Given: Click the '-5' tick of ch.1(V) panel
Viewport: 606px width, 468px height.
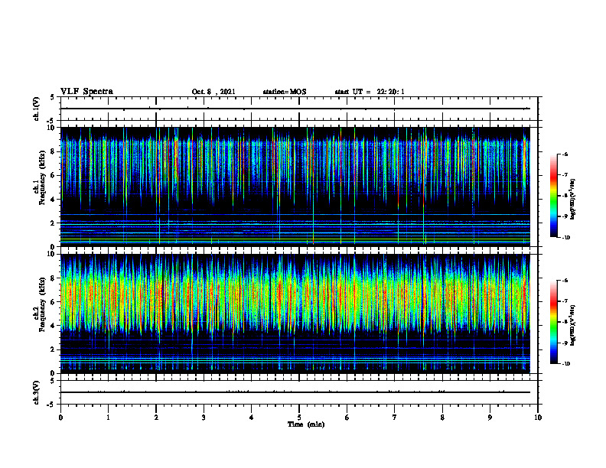Looking at the screenshot, I should [51, 121].
